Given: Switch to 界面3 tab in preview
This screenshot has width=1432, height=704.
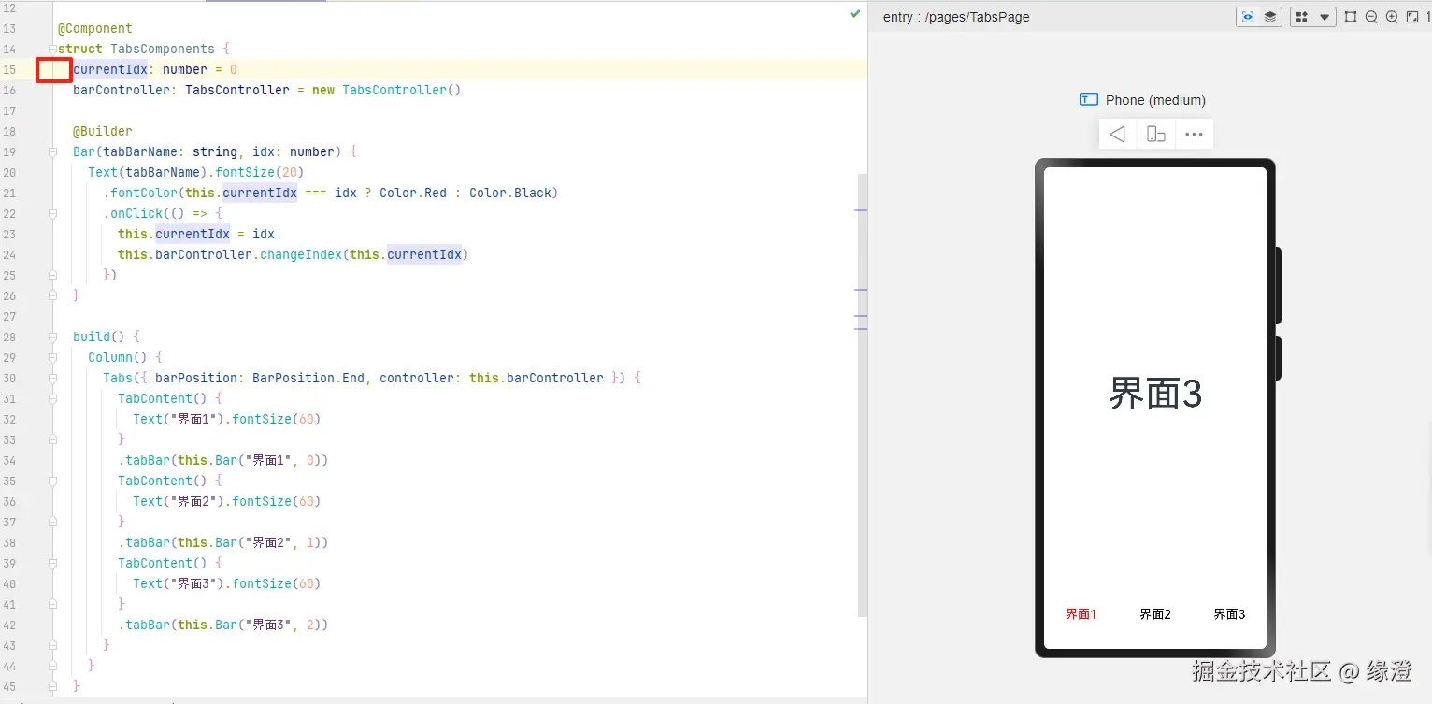Looking at the screenshot, I should tap(1229, 614).
